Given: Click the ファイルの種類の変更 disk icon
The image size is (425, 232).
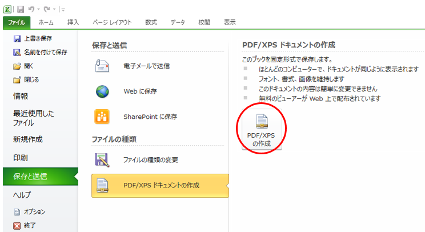Looking at the screenshot, I should tap(102, 160).
